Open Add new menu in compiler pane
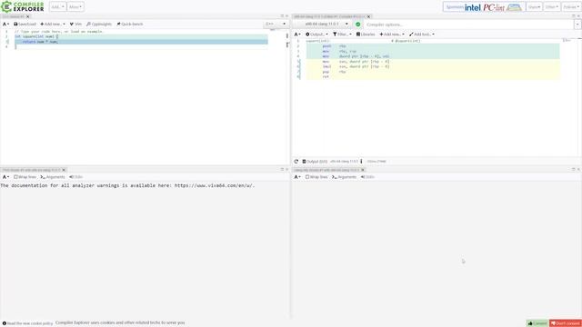Image resolution: width=582 pixels, height=327 pixels. 392,35
